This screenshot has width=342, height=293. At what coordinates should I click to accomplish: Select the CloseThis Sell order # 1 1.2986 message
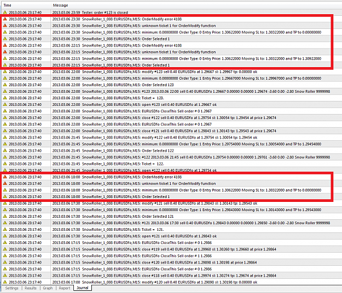[132, 255]
